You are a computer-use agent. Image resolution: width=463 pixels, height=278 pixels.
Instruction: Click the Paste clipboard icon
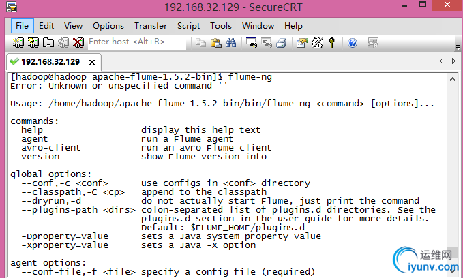point(216,43)
